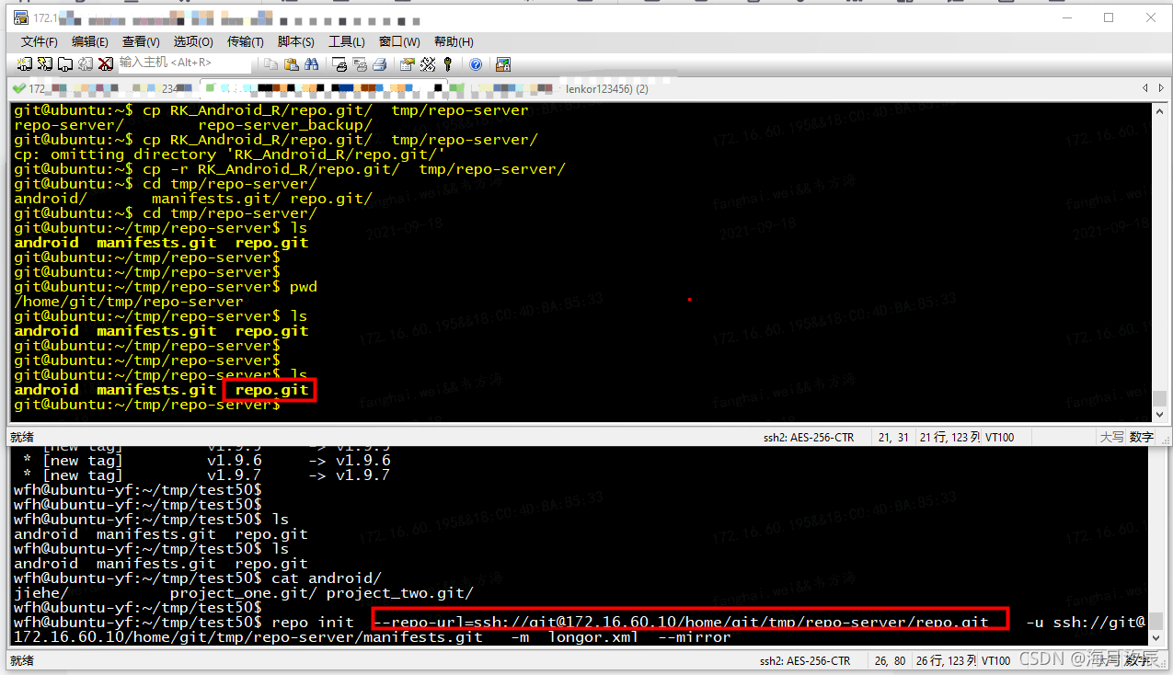The height and width of the screenshot is (675, 1173).
Task: Click the Public Key assistant key icon
Action: pos(448,63)
